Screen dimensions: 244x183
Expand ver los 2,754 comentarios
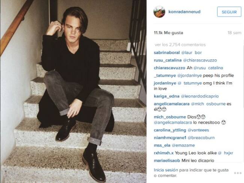(x=180, y=45)
